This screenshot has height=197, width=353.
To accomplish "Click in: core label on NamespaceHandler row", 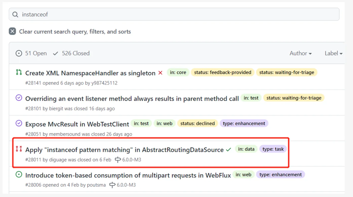I will (x=178, y=72).
